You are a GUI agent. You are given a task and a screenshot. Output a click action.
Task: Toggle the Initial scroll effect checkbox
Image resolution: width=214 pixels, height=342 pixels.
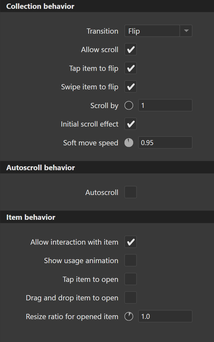[x=130, y=124]
